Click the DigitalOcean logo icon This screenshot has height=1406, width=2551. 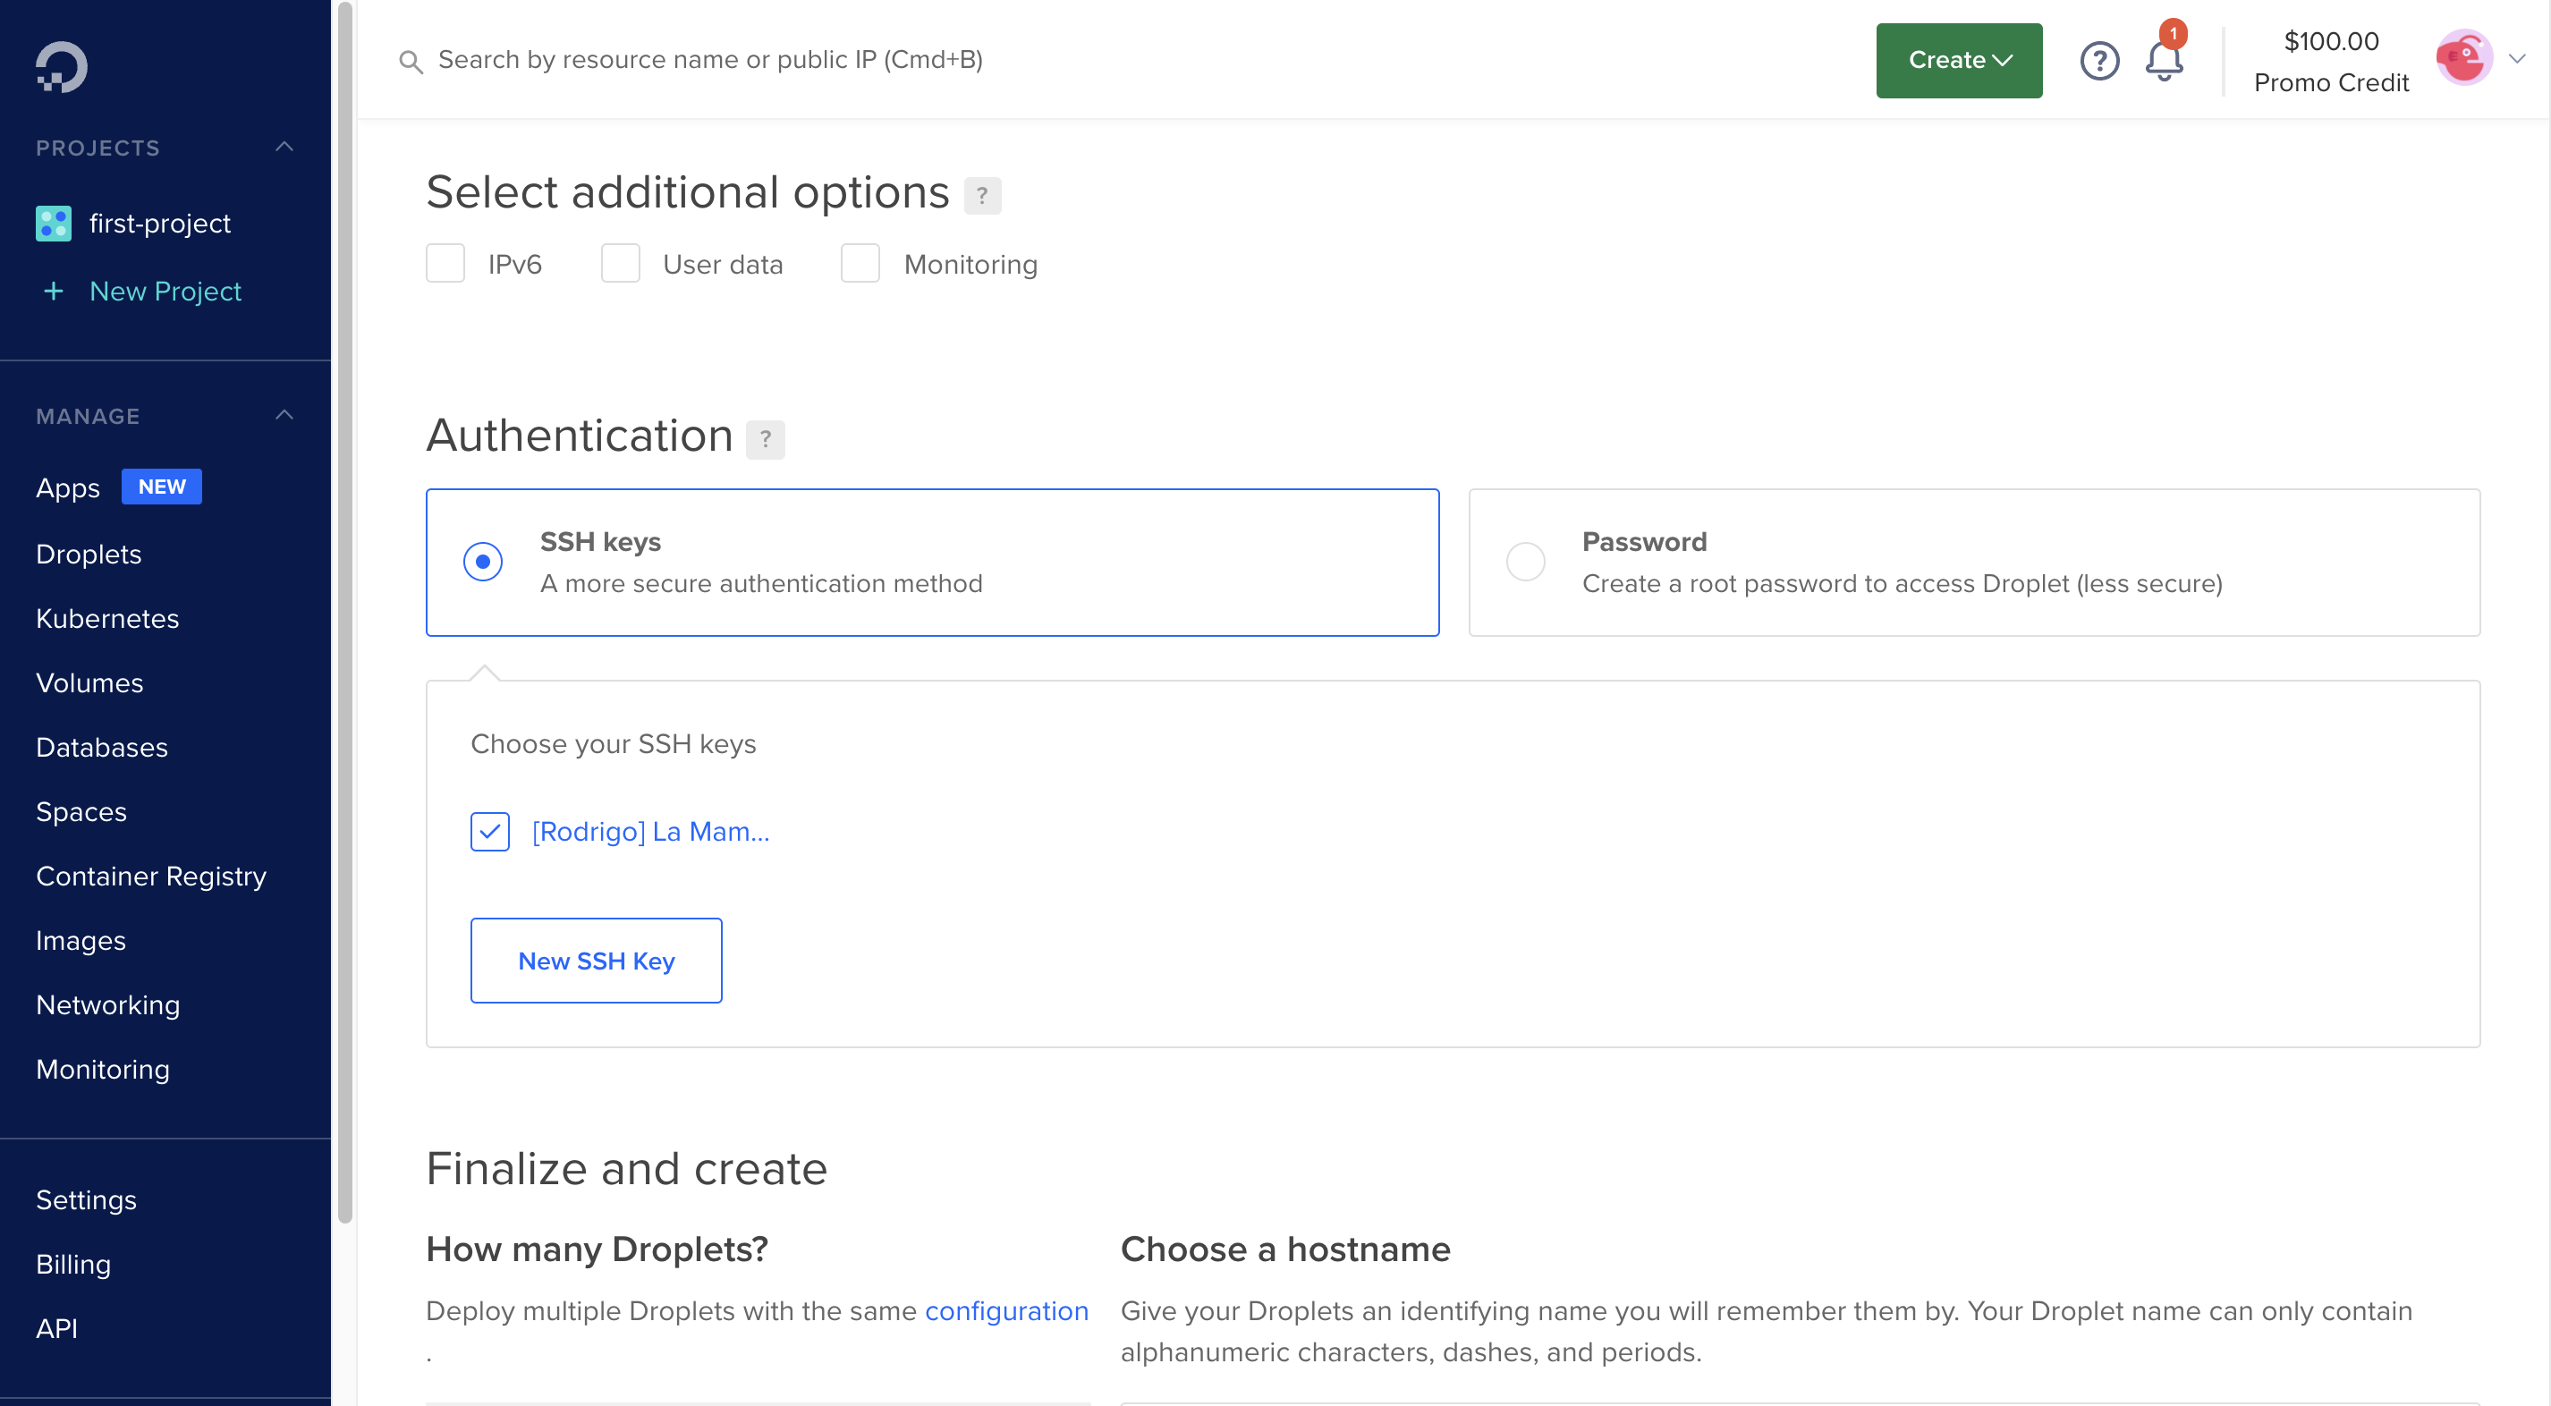62,67
